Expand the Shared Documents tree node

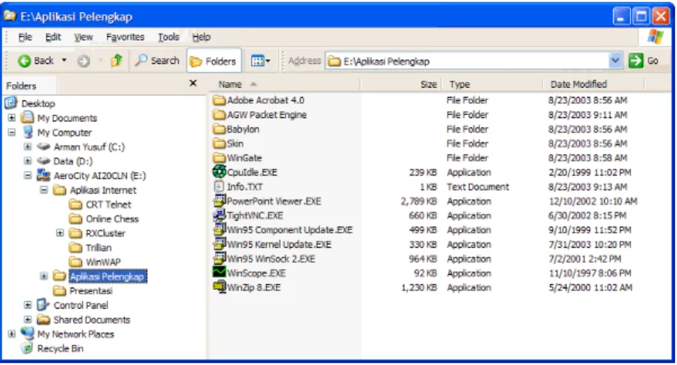(28, 320)
